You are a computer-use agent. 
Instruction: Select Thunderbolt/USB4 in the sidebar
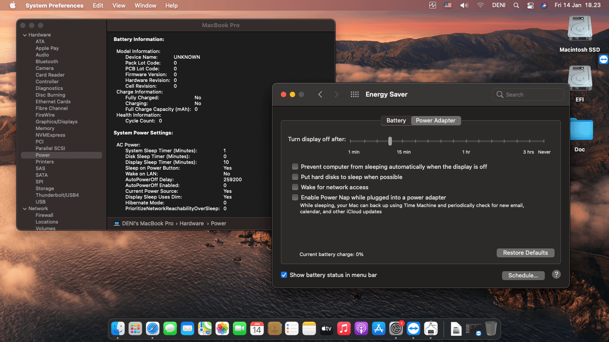[57, 195]
